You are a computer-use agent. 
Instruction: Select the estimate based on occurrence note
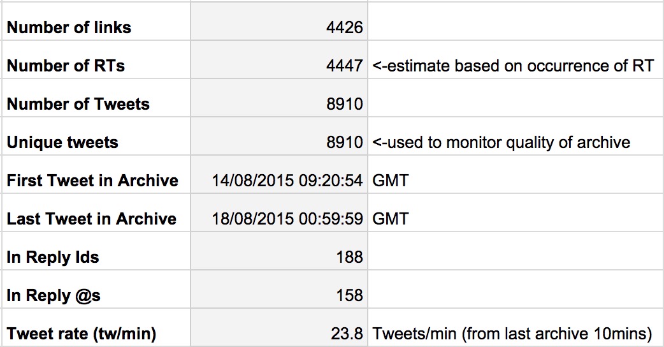pos(513,66)
